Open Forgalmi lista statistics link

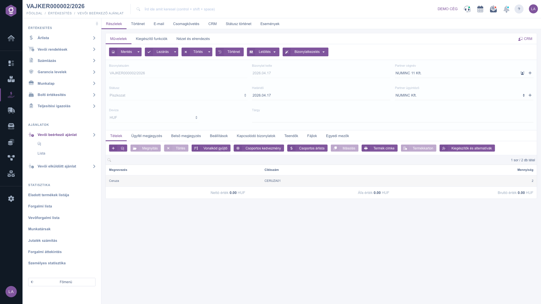(40, 206)
